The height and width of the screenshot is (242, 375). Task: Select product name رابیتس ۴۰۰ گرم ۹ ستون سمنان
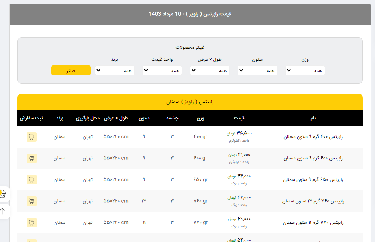click(x=313, y=137)
